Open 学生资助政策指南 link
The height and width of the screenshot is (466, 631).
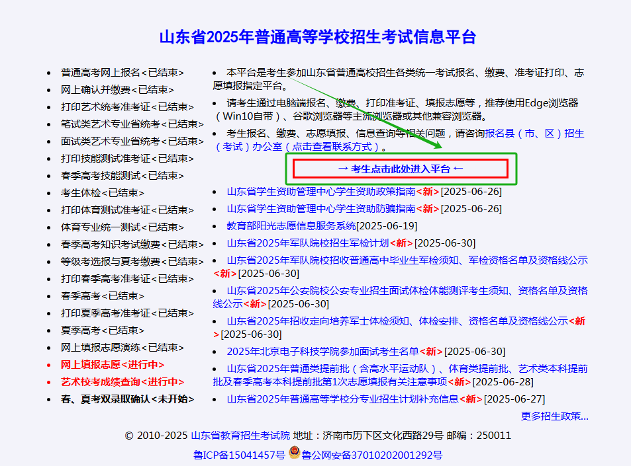321,192
